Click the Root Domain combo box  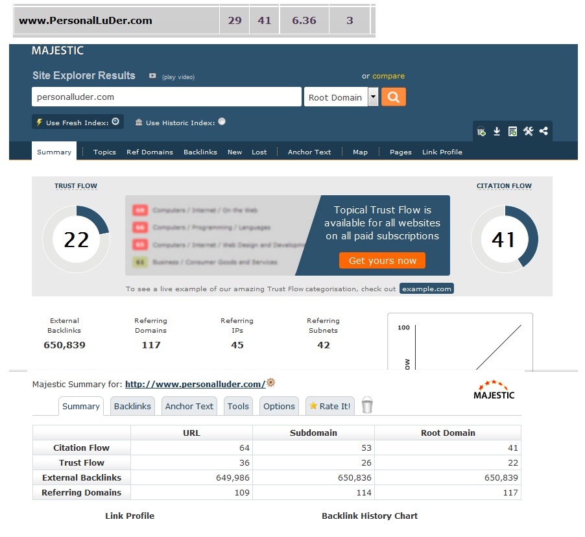[x=341, y=97]
